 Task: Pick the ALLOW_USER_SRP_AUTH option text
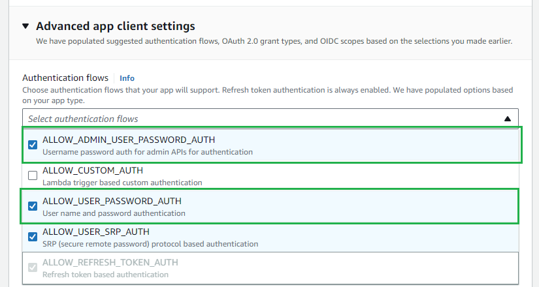pos(96,232)
